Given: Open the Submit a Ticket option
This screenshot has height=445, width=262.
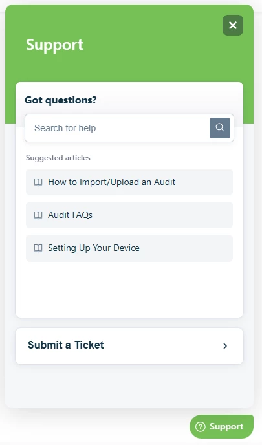Looking at the screenshot, I should click(129, 346).
